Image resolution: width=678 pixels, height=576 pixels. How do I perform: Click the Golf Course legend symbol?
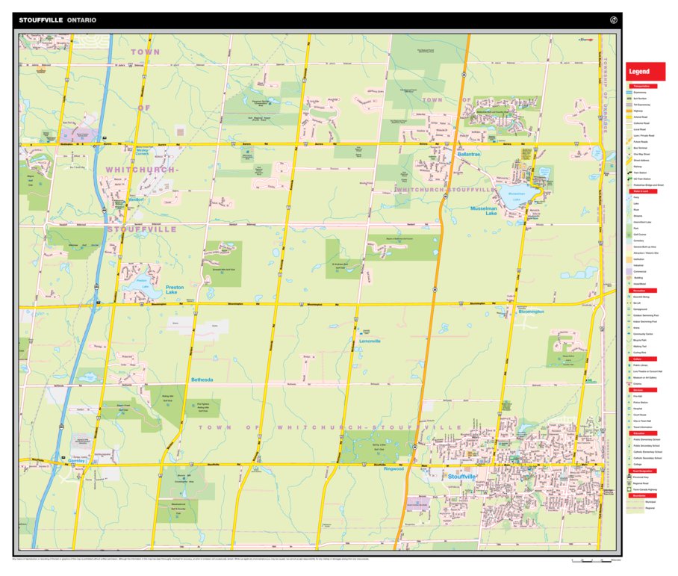[629, 234]
